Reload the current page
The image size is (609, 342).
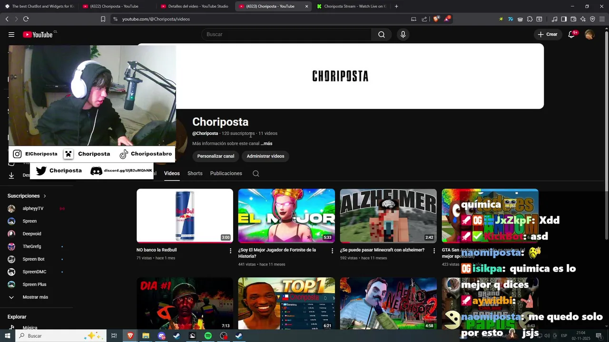pos(26,19)
